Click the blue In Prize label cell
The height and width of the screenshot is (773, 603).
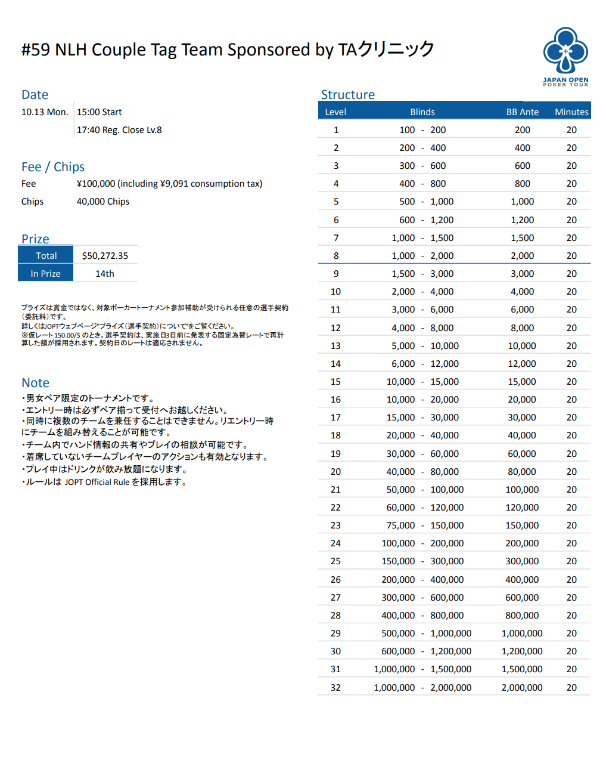click(x=46, y=273)
